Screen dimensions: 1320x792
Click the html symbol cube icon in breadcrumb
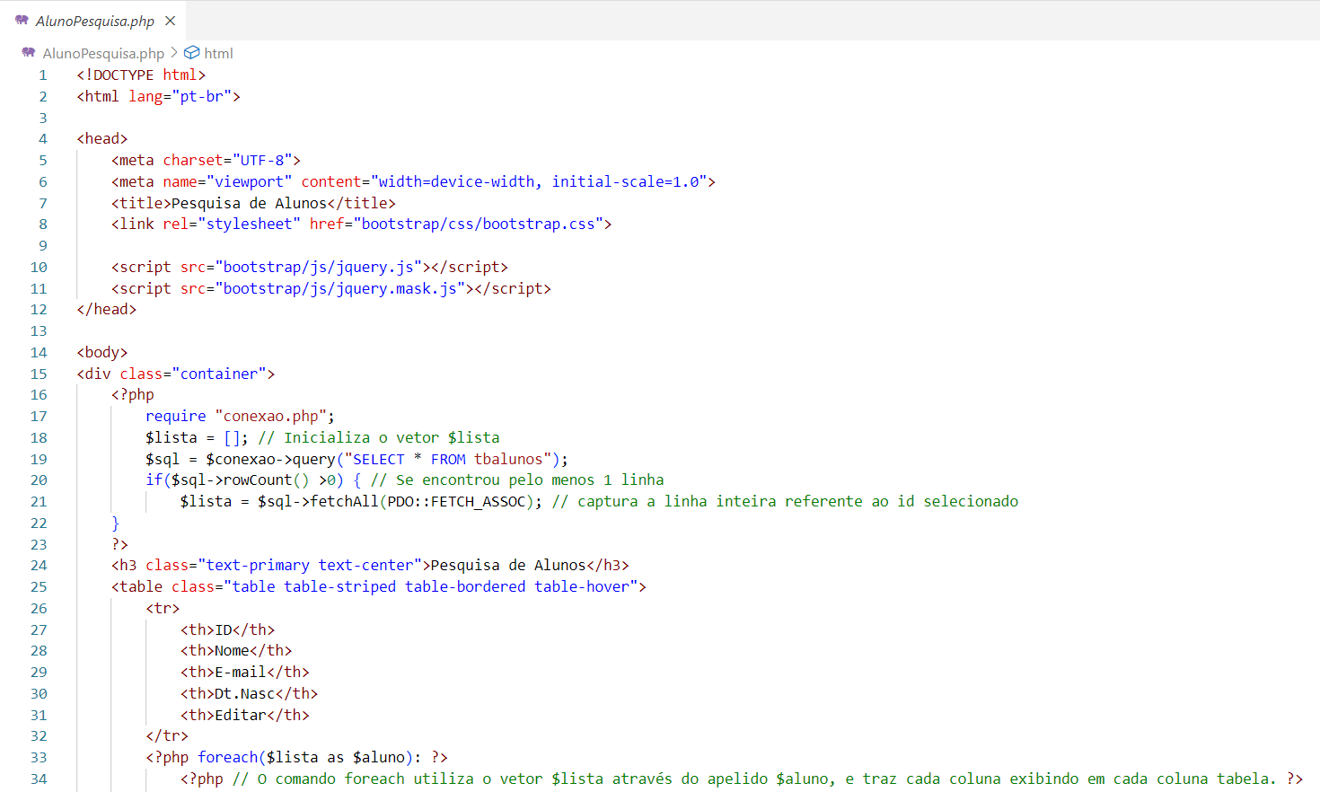pyautogui.click(x=191, y=53)
